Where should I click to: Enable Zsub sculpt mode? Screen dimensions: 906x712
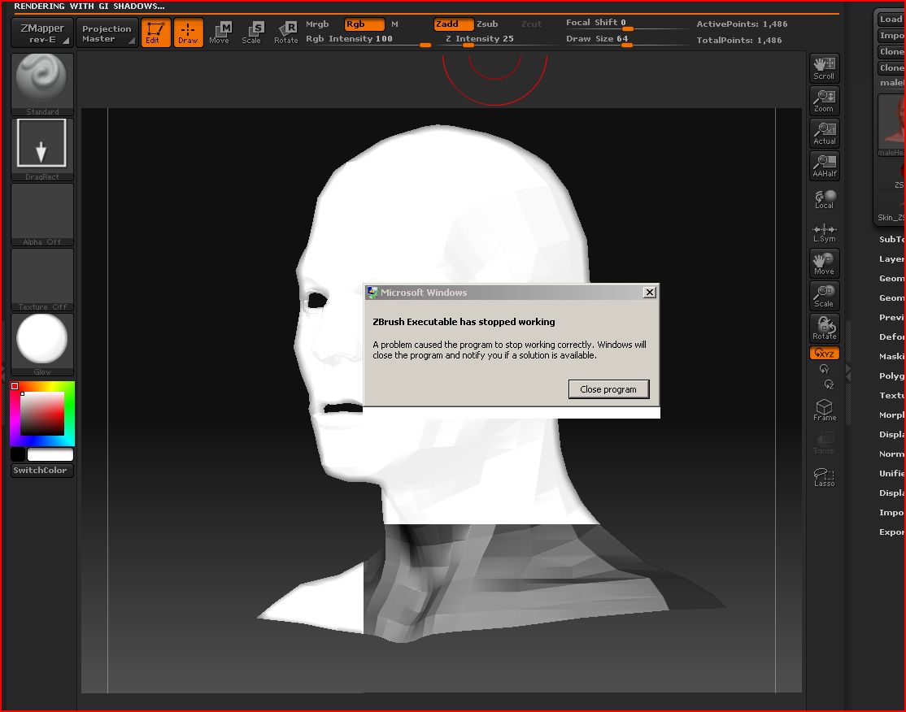487,24
